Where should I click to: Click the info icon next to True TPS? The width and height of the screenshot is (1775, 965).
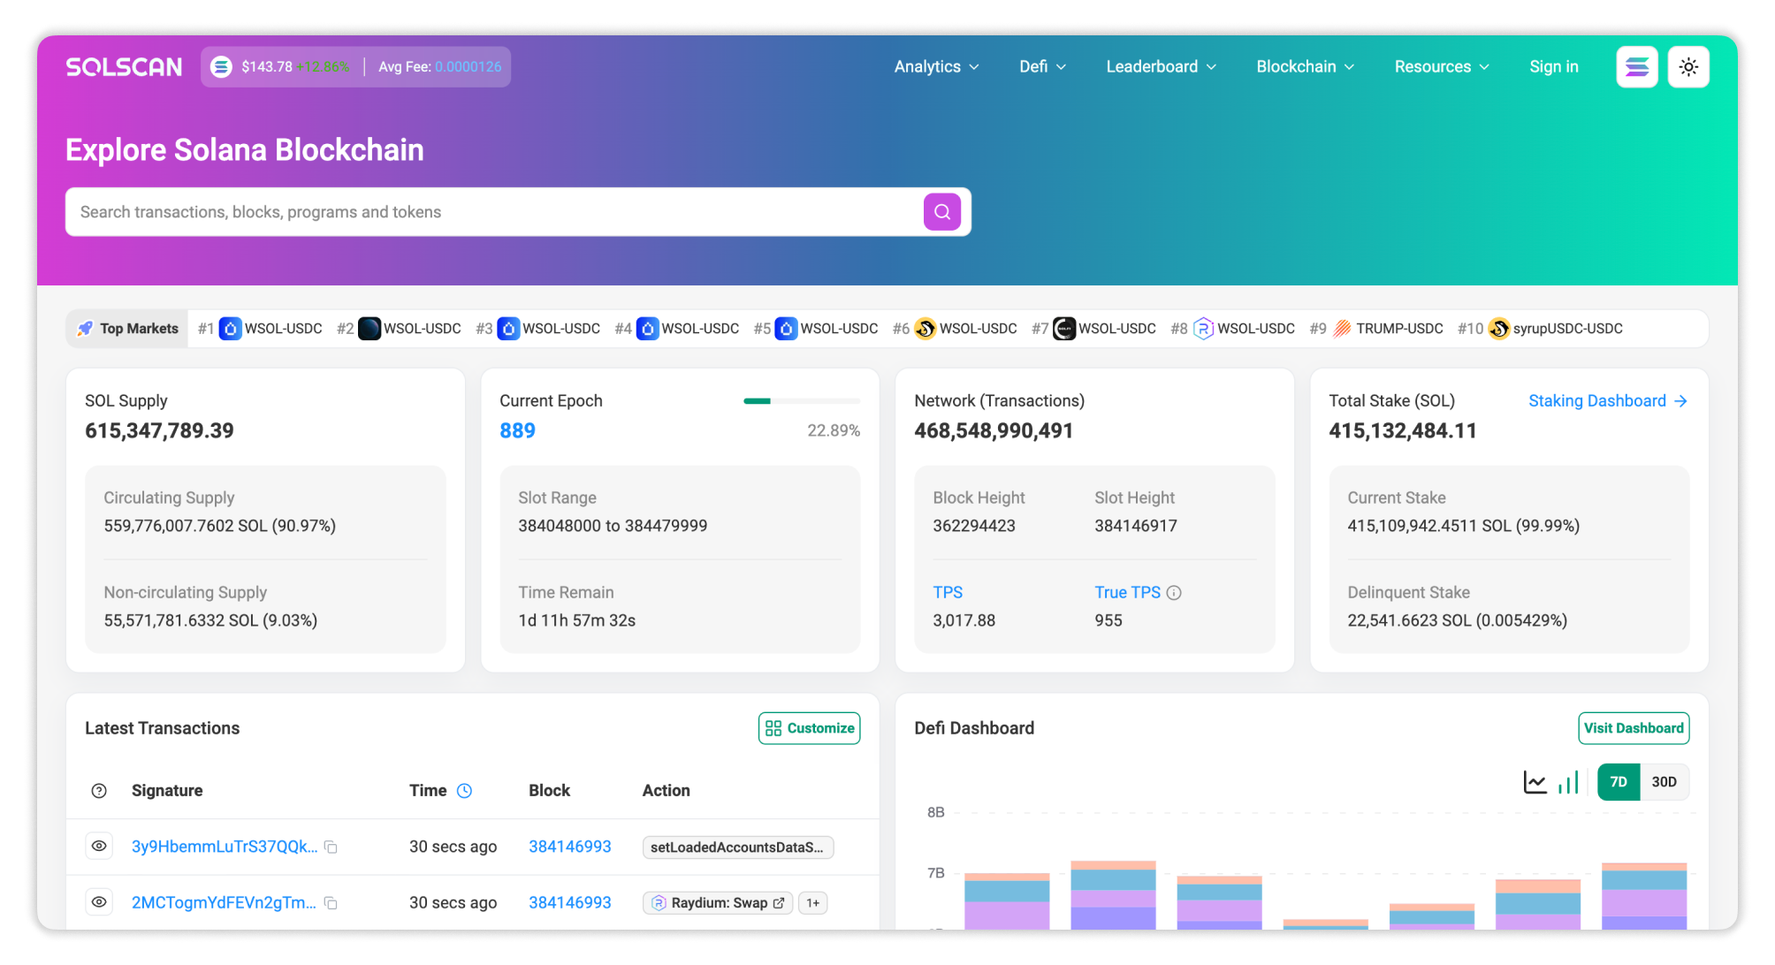pyautogui.click(x=1174, y=592)
